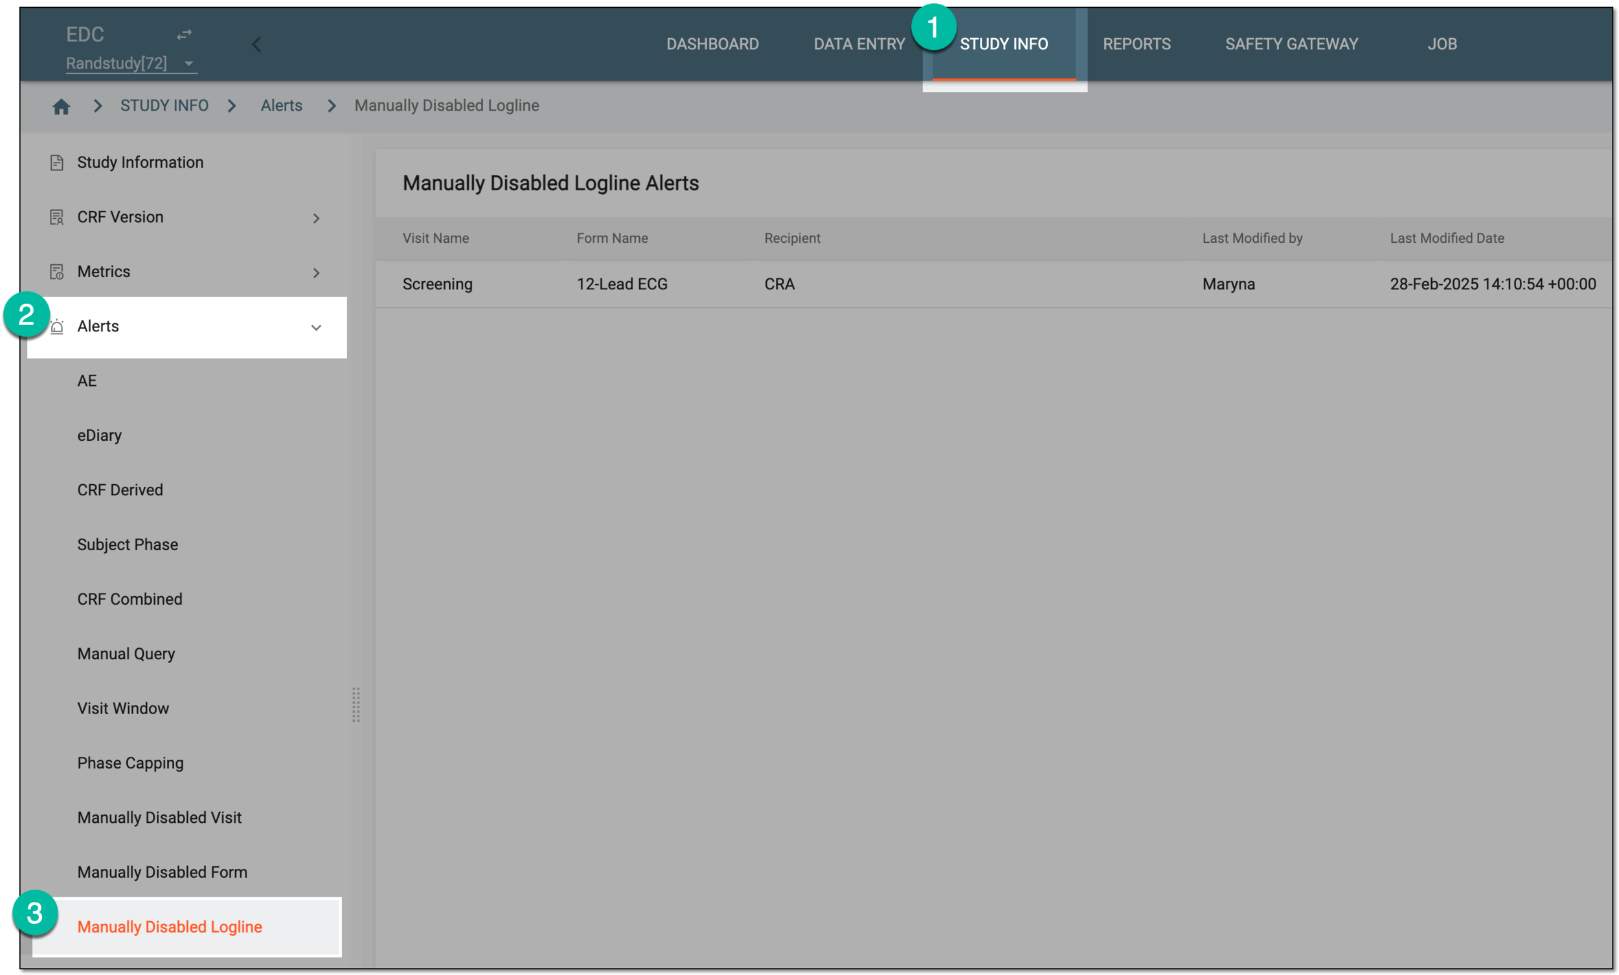Click the Maryna modifier cell
The image size is (1619, 975).
(1228, 284)
